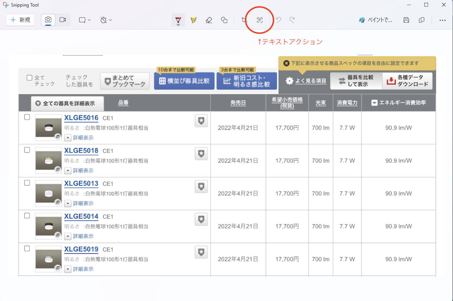The image size is (453, 301).
Task: Check the 全てチェック checkbox
Action: [29, 77]
